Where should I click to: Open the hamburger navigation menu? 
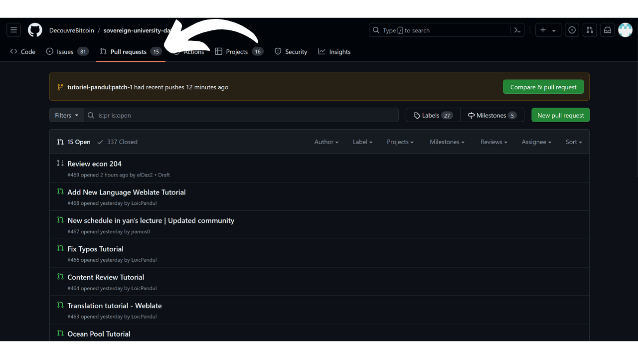[14, 30]
